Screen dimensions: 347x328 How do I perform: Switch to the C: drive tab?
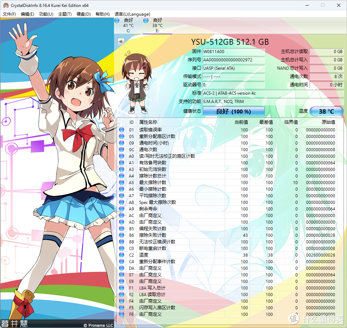[x=128, y=26]
